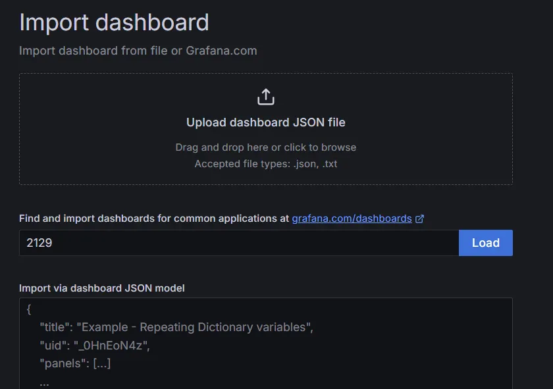
Task: Click the "Import dashboard" page heading
Action: click(x=114, y=22)
